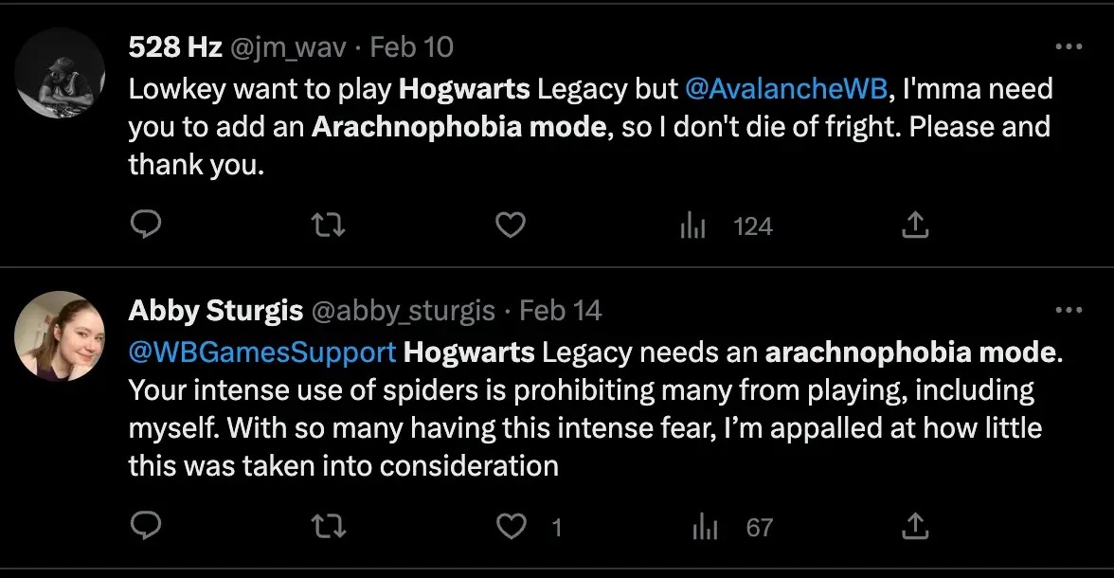Like Abby Sturgis's tweet
The width and height of the screenshot is (1114, 578).
pos(511,526)
